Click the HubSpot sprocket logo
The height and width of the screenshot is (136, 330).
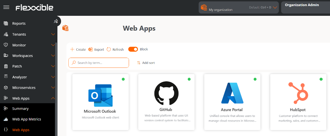point(298,93)
